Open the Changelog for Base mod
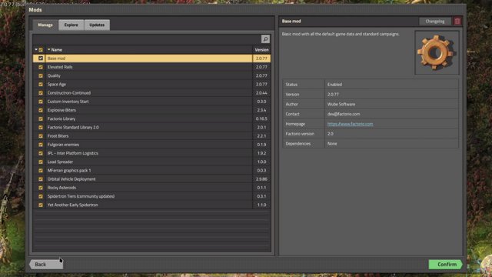This screenshot has height=277, width=492. 435,21
